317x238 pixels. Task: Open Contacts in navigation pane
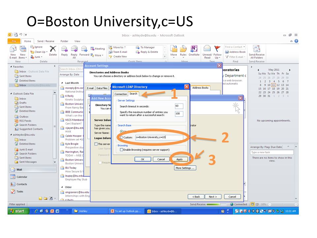point(33,184)
